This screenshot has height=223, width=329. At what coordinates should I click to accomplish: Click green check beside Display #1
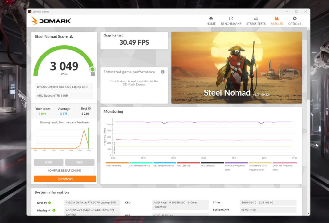pyautogui.click(x=54, y=210)
